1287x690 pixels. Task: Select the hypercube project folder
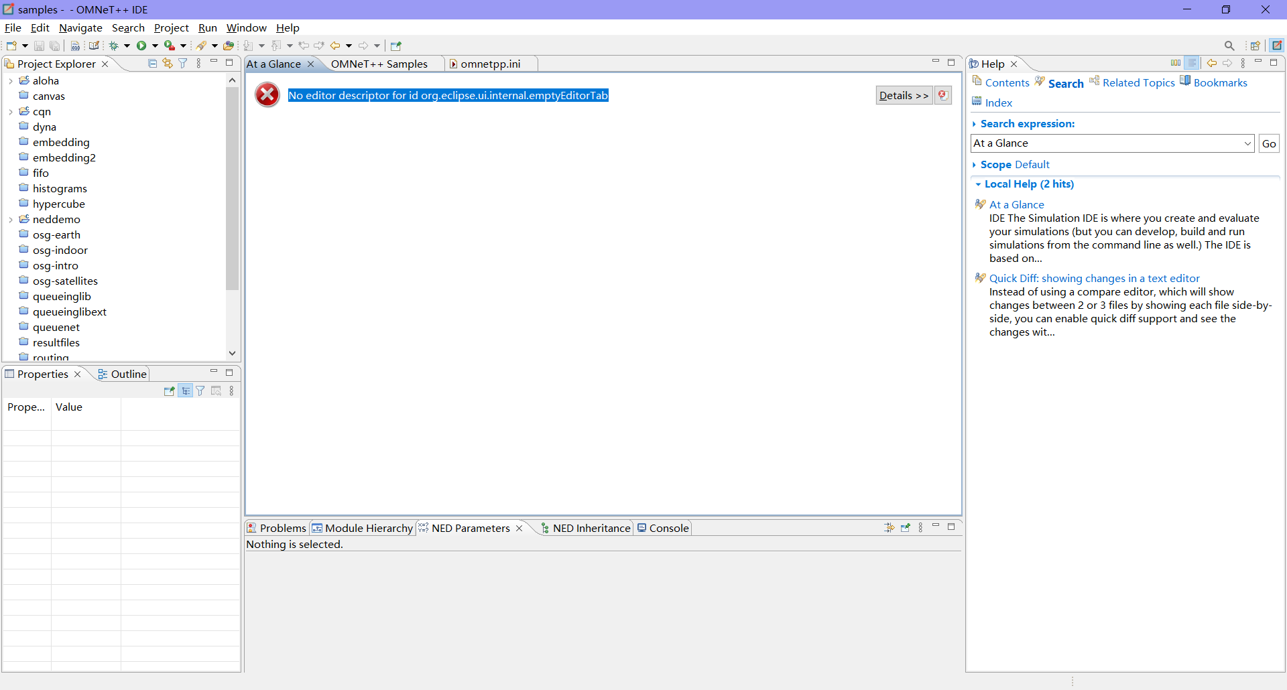59,204
